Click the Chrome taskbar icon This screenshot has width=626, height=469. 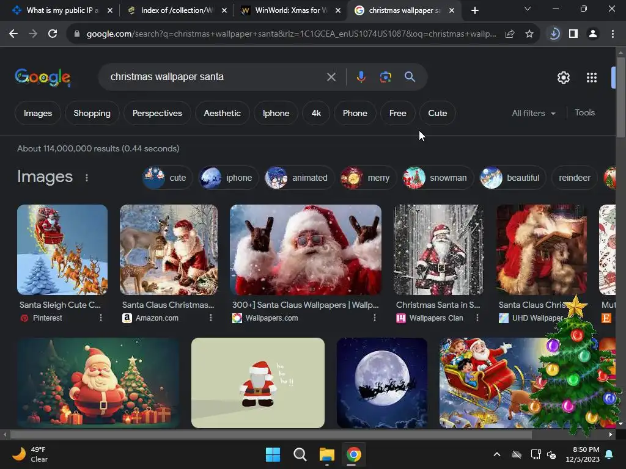coord(354,454)
